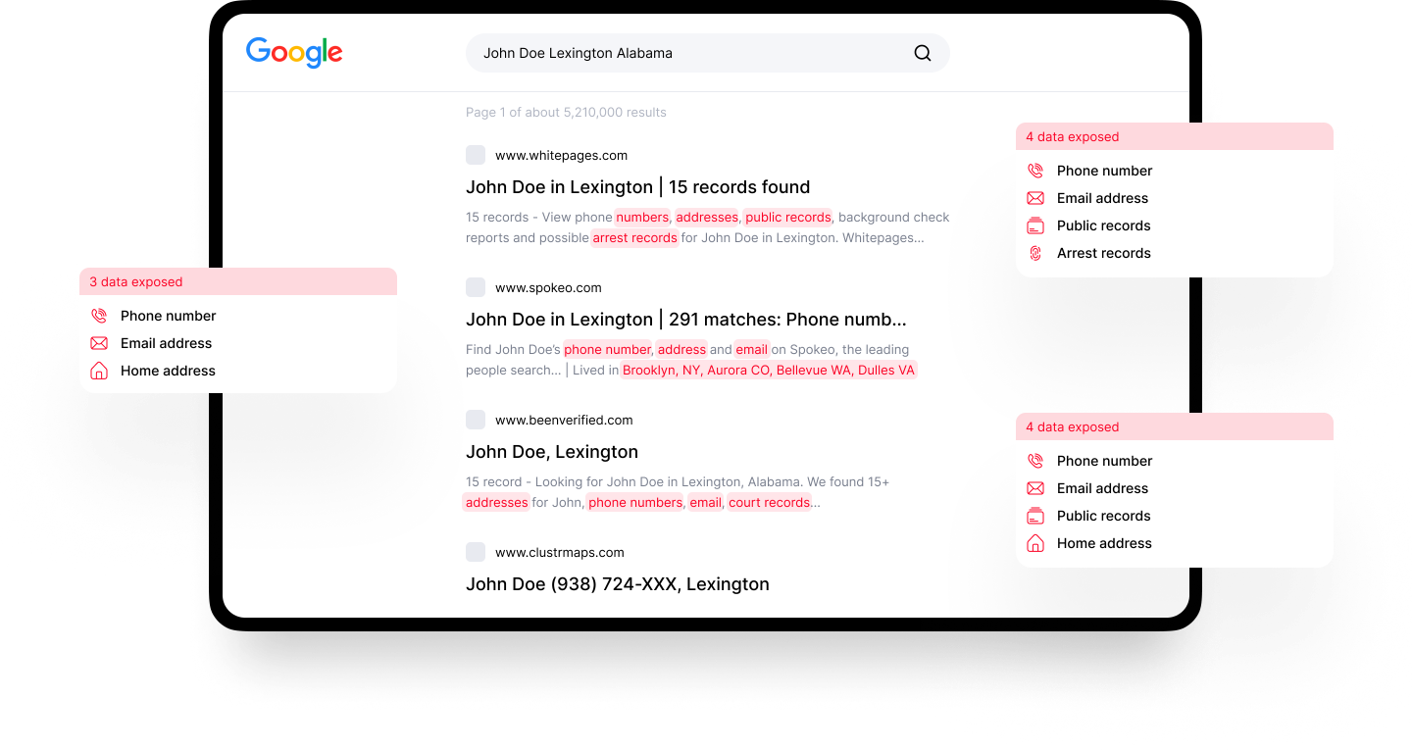The height and width of the screenshot is (750, 1412).
Task: Click highlighted 'arrest records' in Whitepages snippet
Action: pyautogui.click(x=634, y=238)
